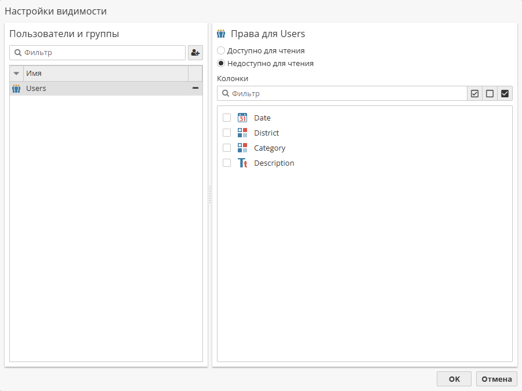Click the District column type icon
Viewport: 522px width, 391px height.
[x=242, y=133]
